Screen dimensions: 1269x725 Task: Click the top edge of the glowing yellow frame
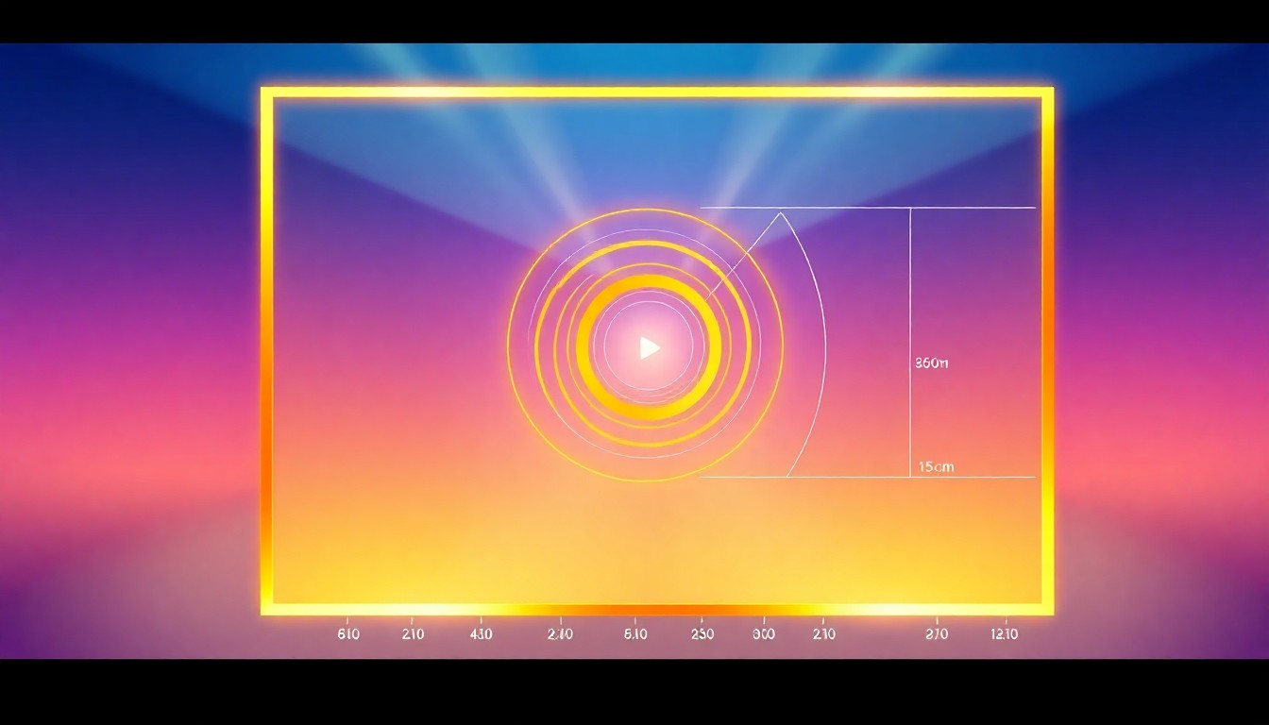(657, 93)
